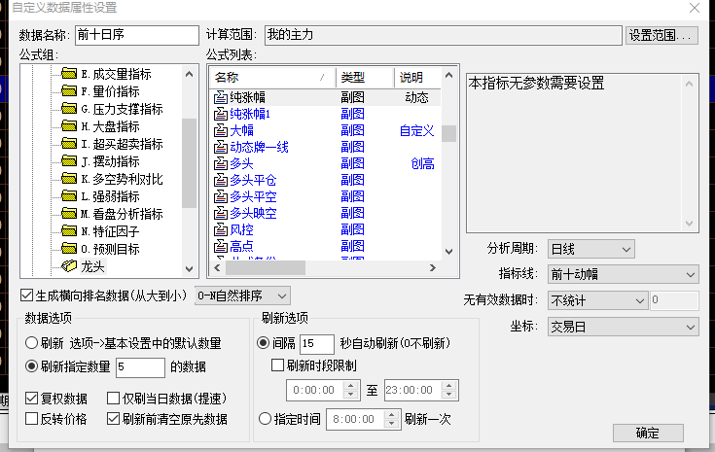Sort formula list by 类型 column
This screenshot has width=715, height=452.
[365, 78]
